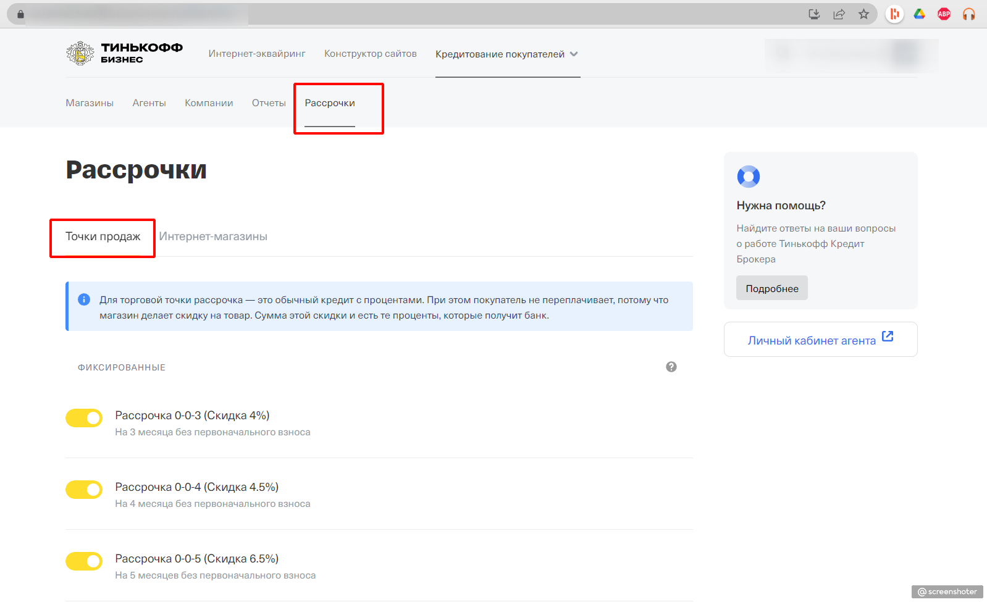The image size is (987, 602).
Task: Open Интернет-эквайринг in top navigation
Action: (x=257, y=54)
